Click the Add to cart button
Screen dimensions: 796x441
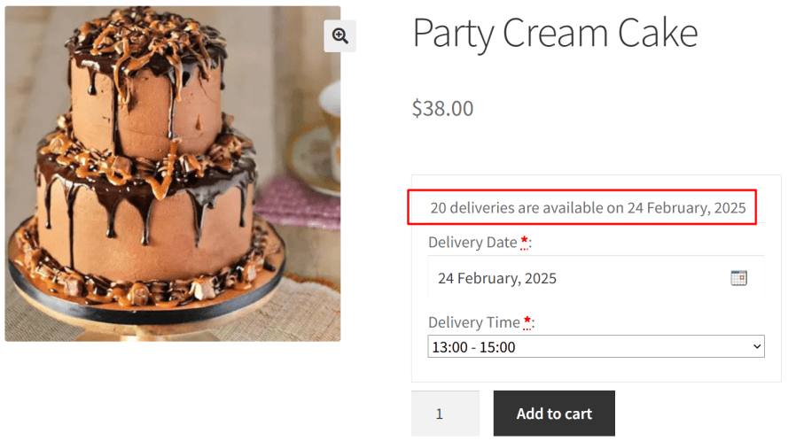point(554,414)
